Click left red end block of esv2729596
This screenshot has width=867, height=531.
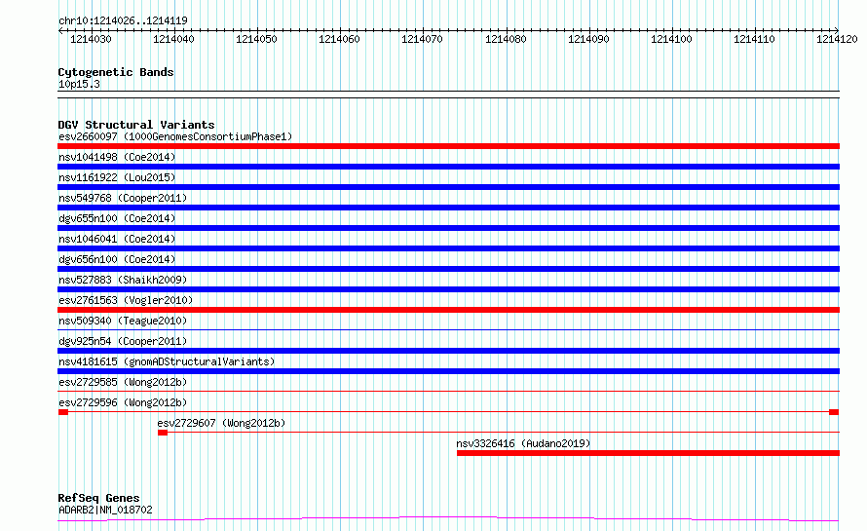(x=63, y=412)
